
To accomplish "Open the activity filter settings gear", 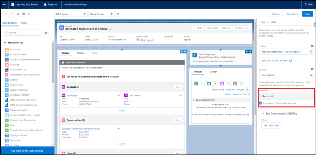I will [x=248, y=89].
